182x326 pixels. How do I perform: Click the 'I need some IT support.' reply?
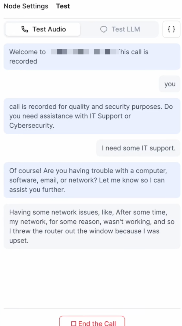pos(139,148)
